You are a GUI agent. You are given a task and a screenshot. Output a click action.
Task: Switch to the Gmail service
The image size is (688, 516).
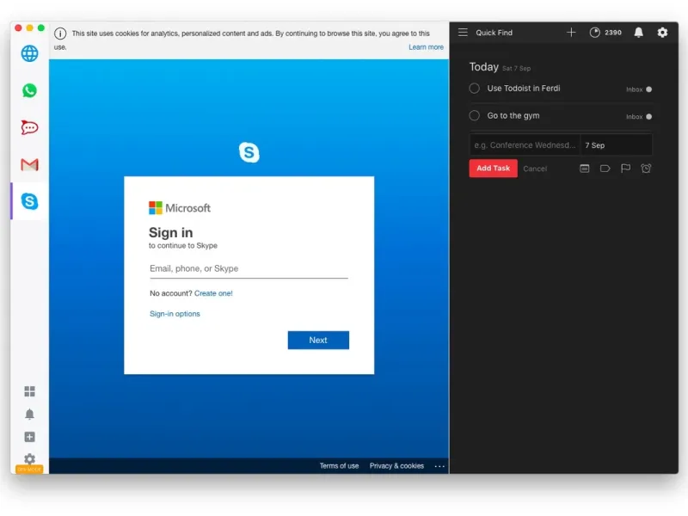(29, 164)
